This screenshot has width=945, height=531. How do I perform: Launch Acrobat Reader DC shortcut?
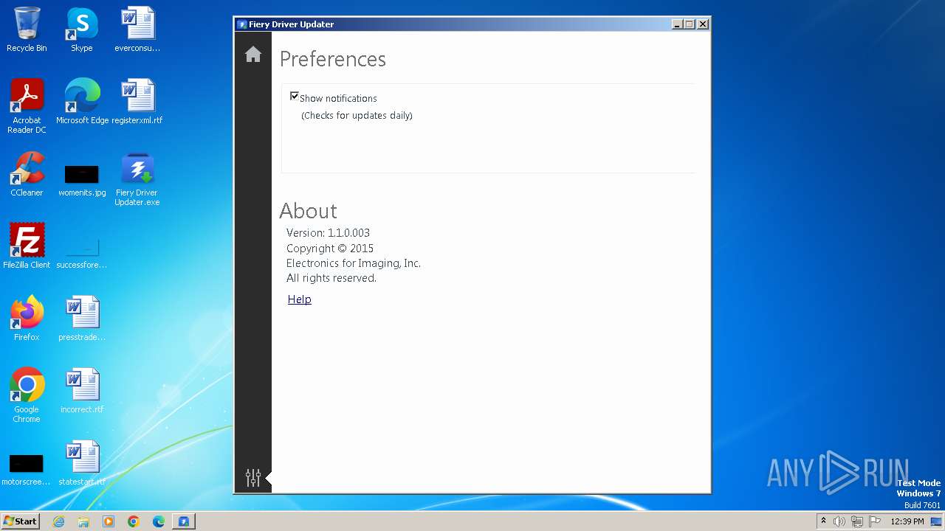(27, 106)
